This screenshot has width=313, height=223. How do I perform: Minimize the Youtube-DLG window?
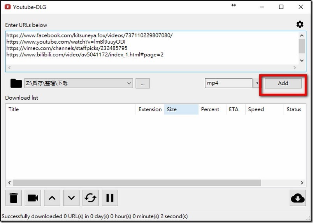pos(262,7)
